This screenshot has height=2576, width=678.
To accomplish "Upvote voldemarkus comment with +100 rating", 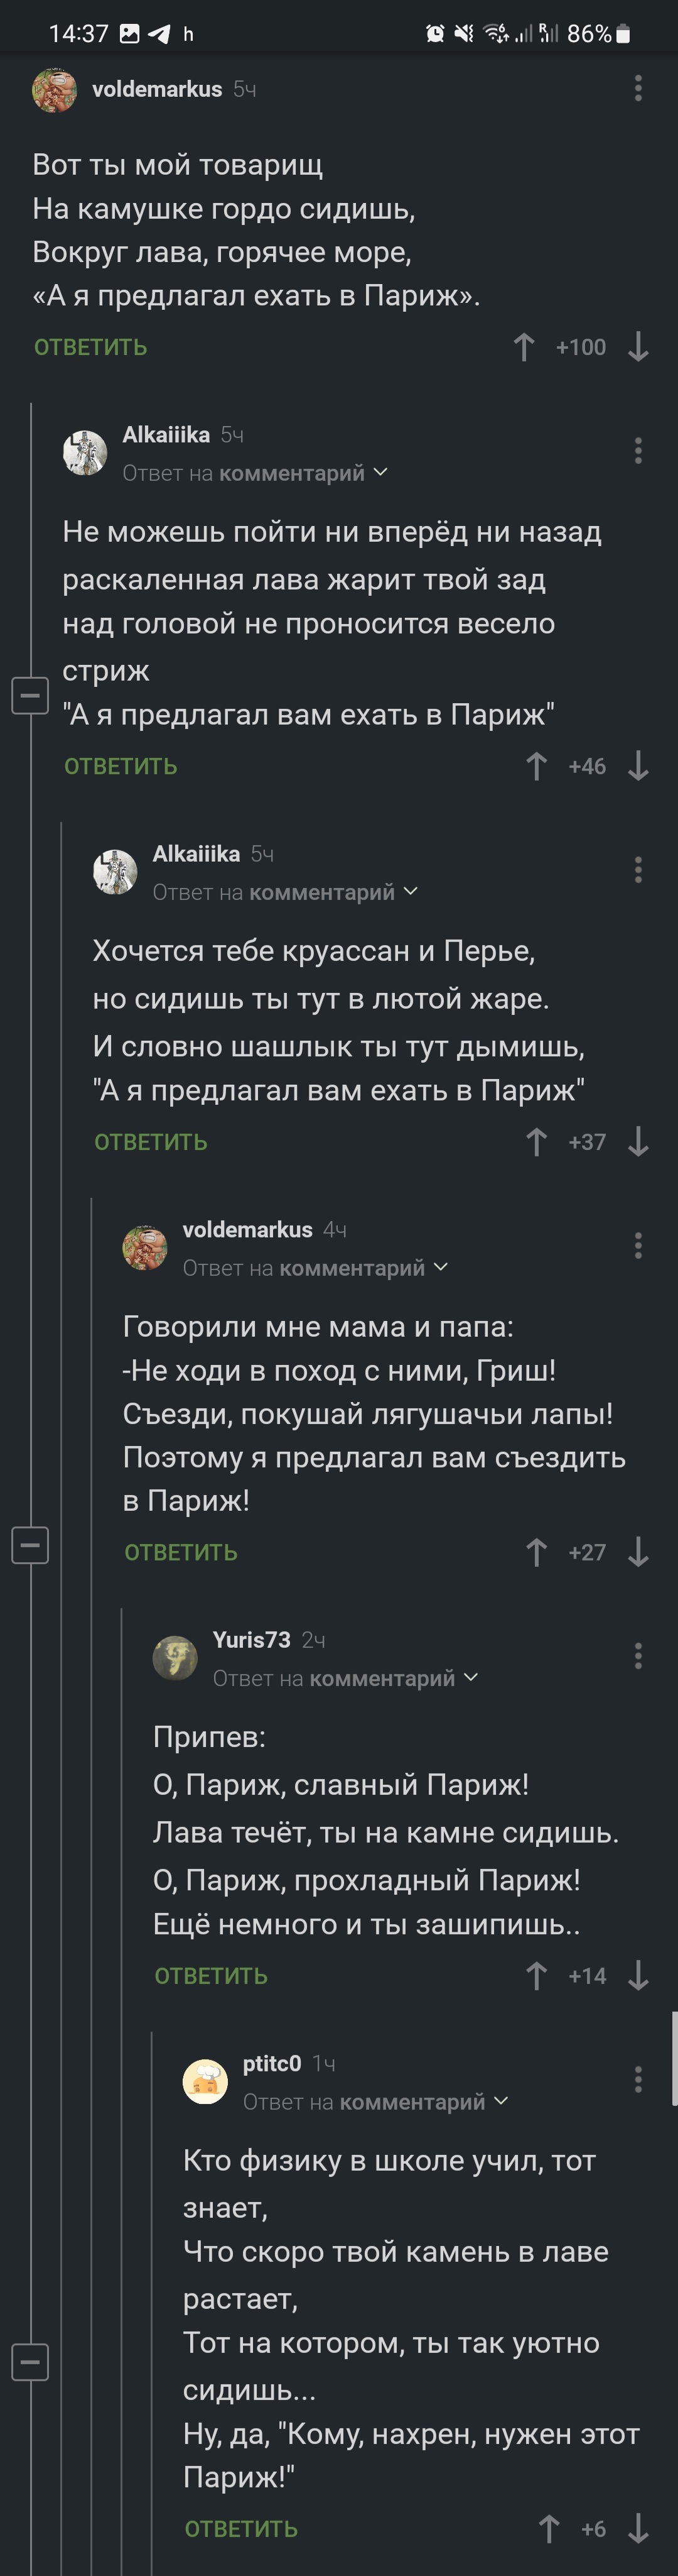I will [524, 347].
